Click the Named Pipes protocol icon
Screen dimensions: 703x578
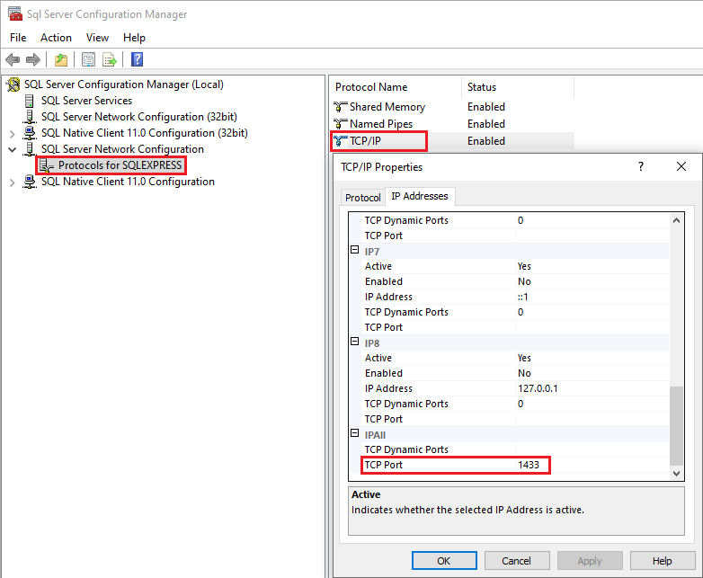tap(341, 124)
